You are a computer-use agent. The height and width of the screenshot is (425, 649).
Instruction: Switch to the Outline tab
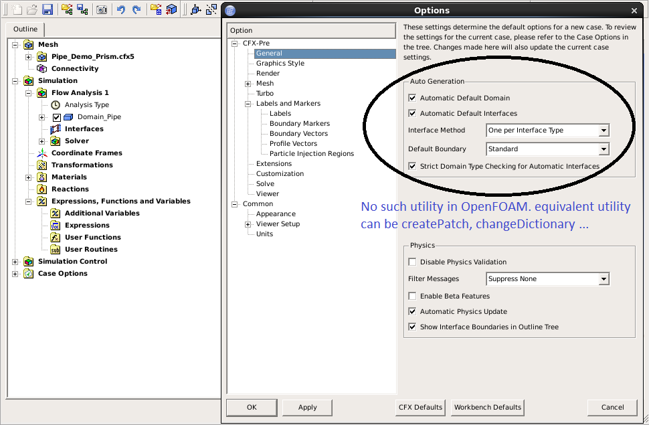coord(25,29)
